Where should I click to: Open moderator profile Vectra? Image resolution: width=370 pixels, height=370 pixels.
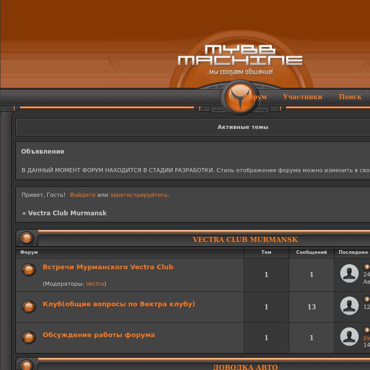(x=95, y=284)
